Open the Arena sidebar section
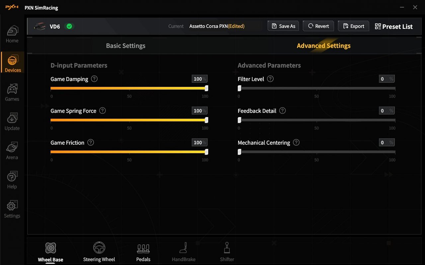The height and width of the screenshot is (265, 425). click(x=12, y=151)
